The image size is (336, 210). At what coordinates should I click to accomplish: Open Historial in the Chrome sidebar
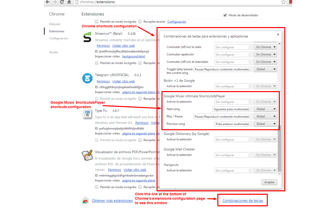55,24
